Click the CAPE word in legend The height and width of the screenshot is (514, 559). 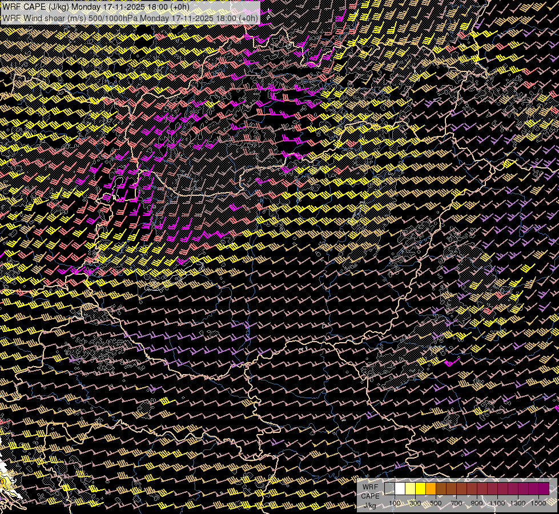coord(370,496)
